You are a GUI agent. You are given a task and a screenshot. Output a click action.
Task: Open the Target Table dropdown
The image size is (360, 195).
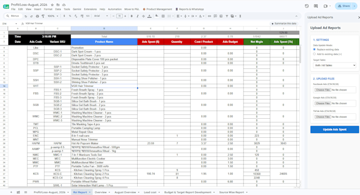pyautogui.click(x=335, y=66)
